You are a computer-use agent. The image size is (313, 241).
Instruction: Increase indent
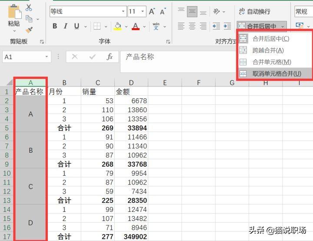[227, 26]
